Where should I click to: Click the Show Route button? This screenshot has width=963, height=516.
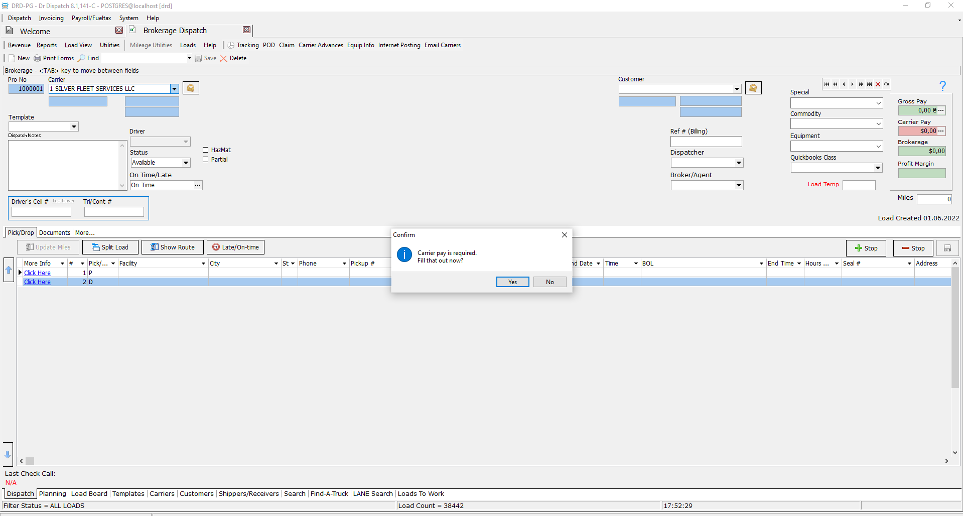point(173,247)
